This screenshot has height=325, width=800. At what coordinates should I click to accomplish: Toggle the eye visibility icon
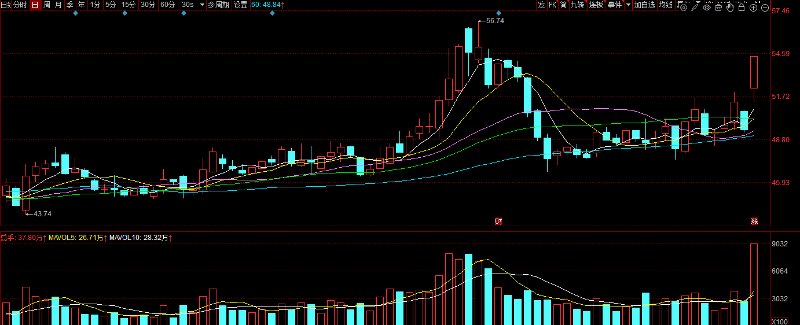click(707, 8)
